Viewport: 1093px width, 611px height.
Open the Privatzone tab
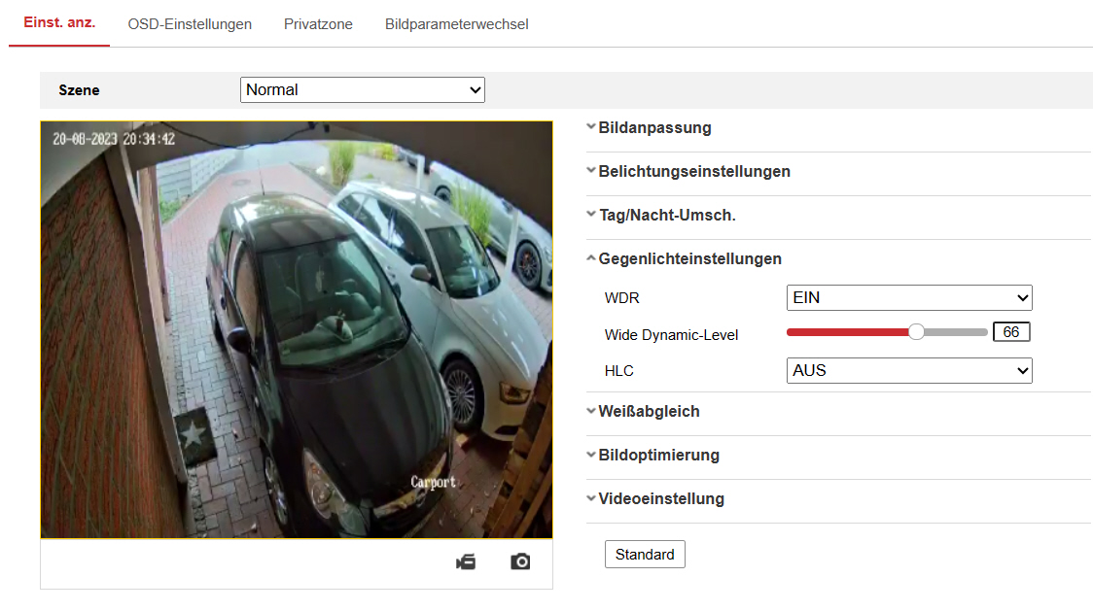(x=318, y=24)
